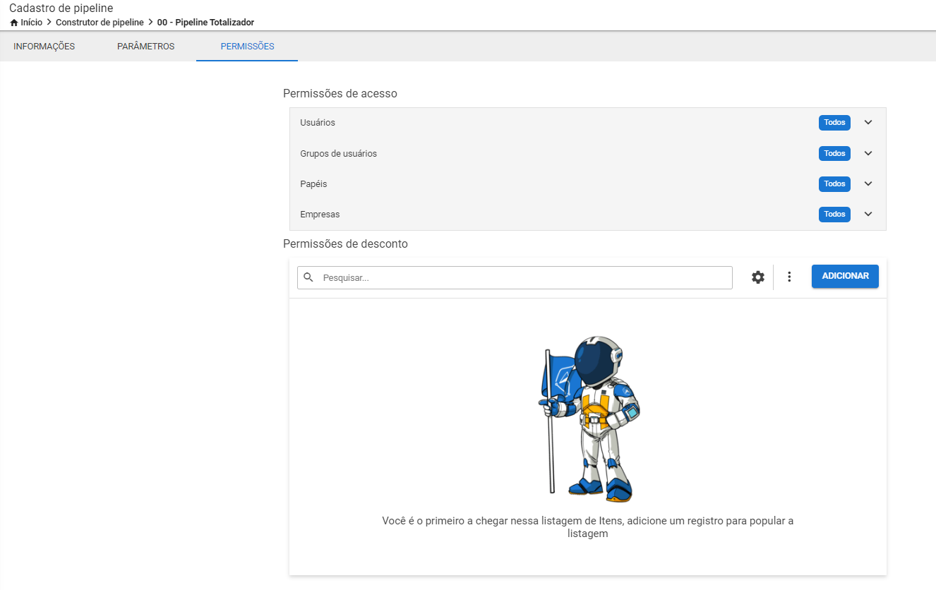Click the 00 - Pipeline Totalizador breadcrumb
The image size is (936, 590).
pyautogui.click(x=205, y=23)
